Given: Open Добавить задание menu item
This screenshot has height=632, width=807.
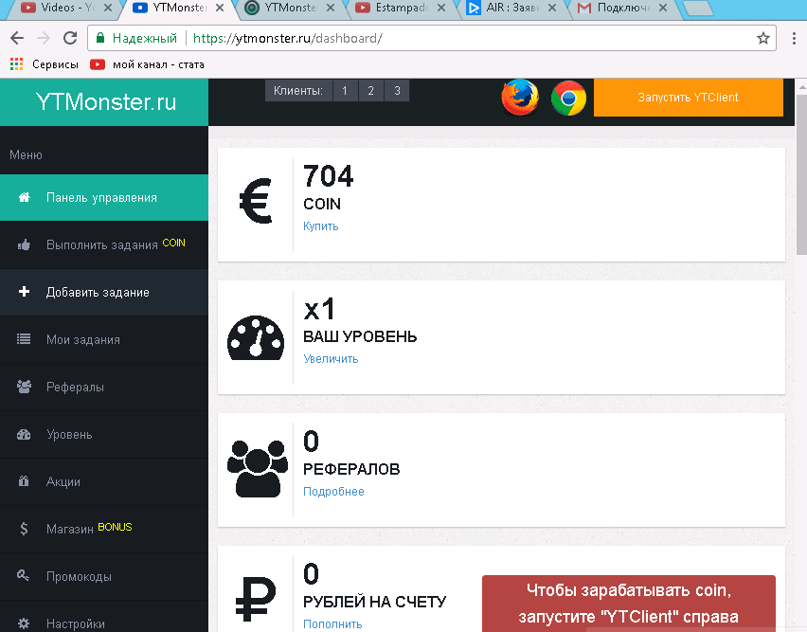Looking at the screenshot, I should 104,293.
